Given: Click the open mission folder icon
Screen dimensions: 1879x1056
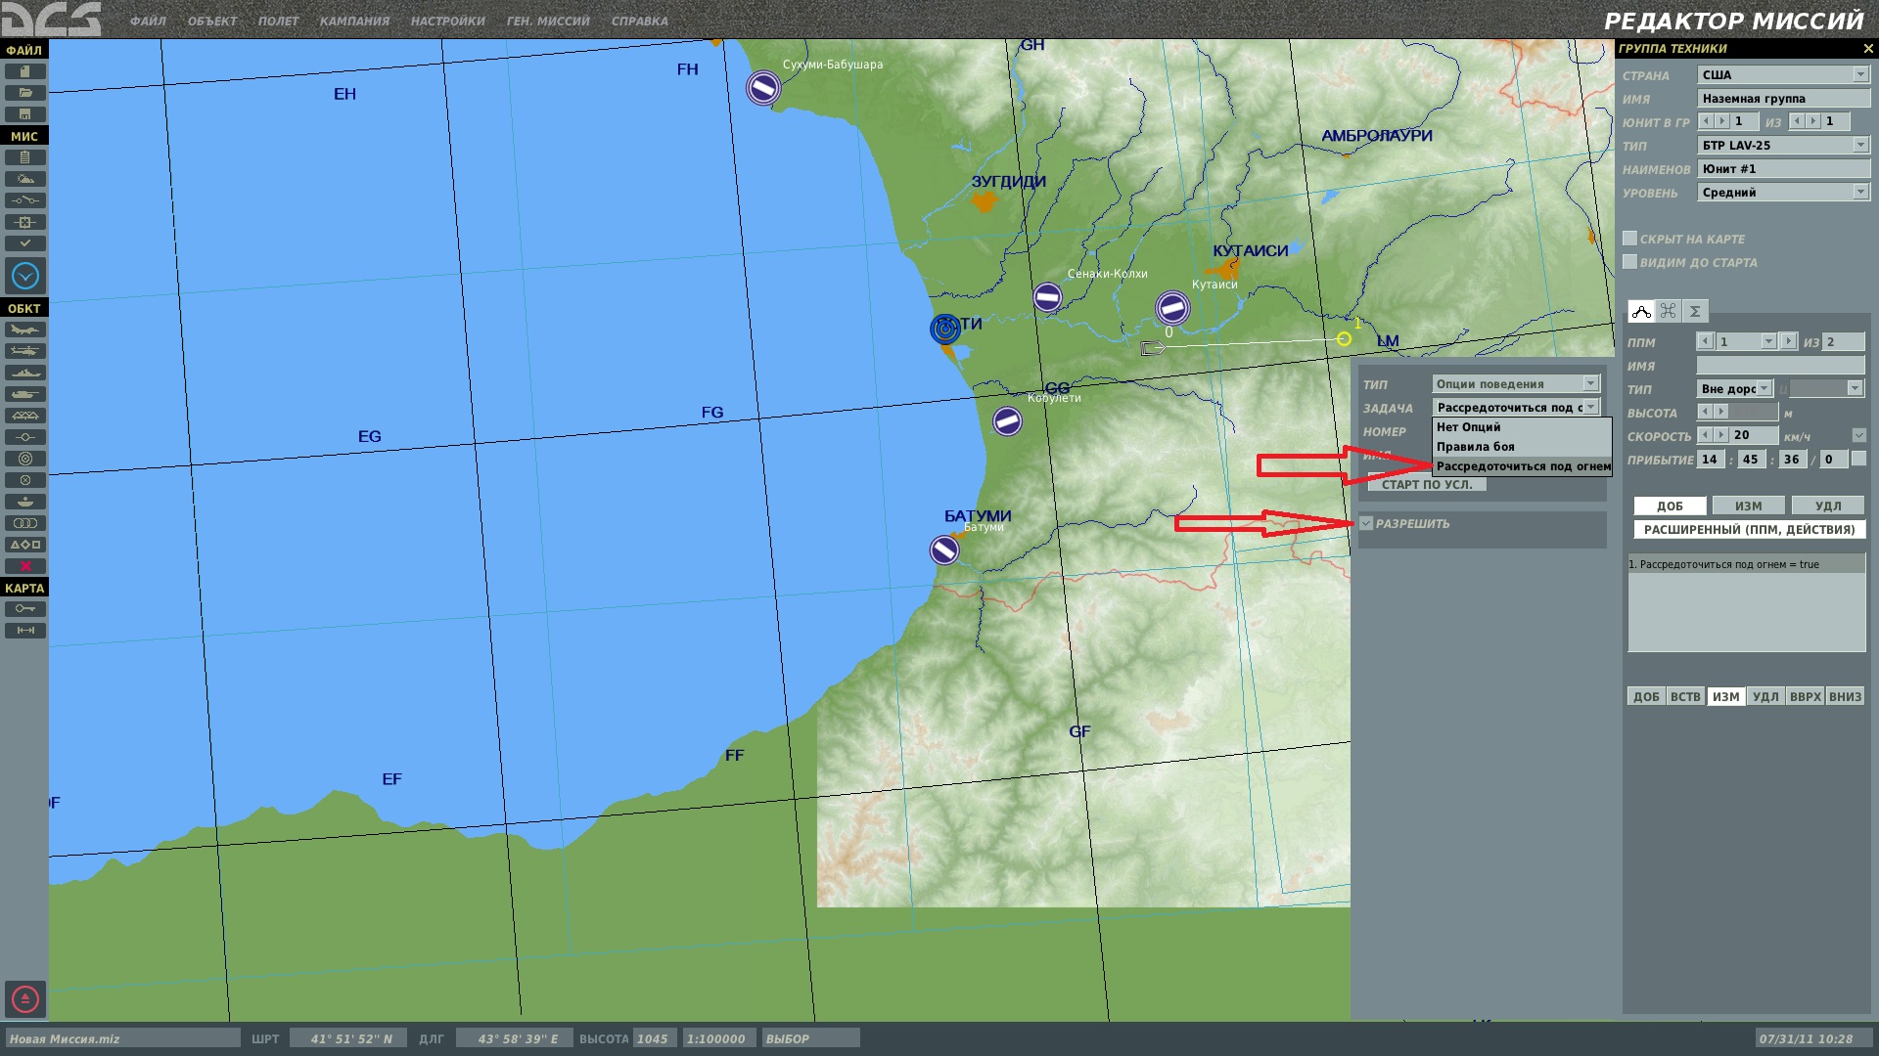Looking at the screenshot, I should 24,93.
